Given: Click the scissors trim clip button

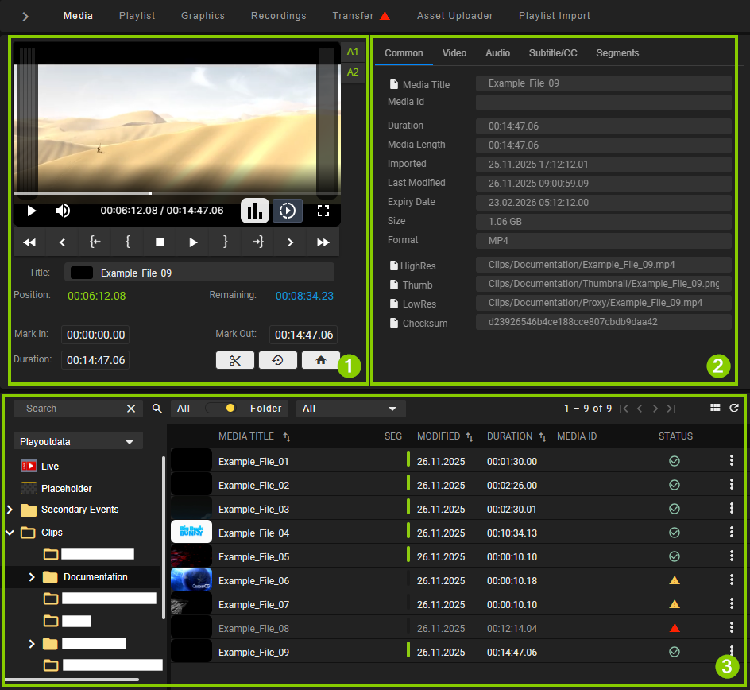Looking at the screenshot, I should pos(235,360).
